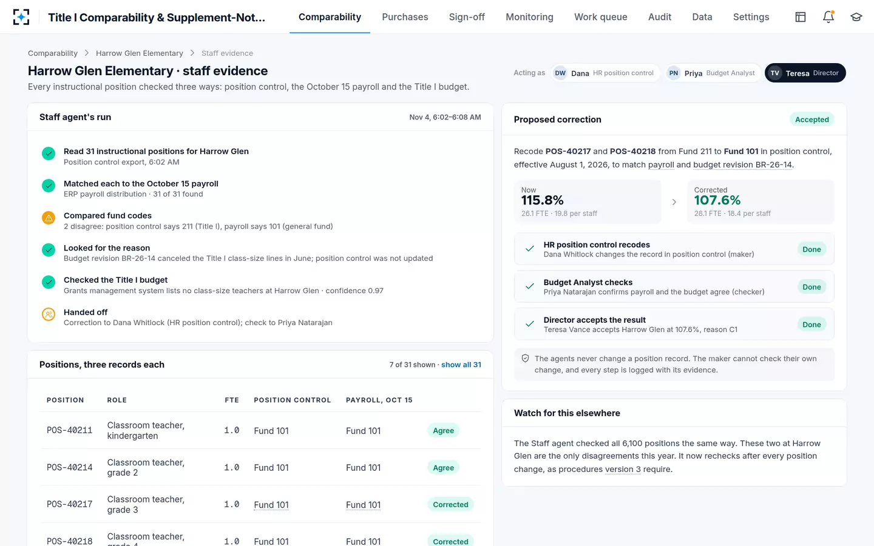874x546 pixels.
Task: Click the green check beside Checked the Title I budget
Action: pos(49,282)
